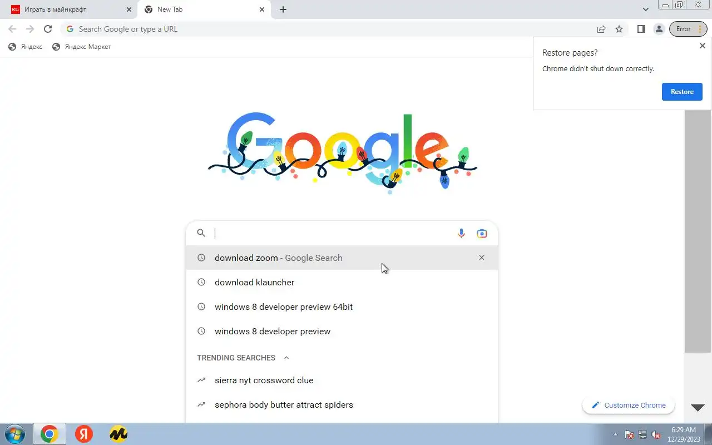Choose 'windows 8 developer preview' suggestion
712x445 pixels.
pyautogui.click(x=342, y=331)
